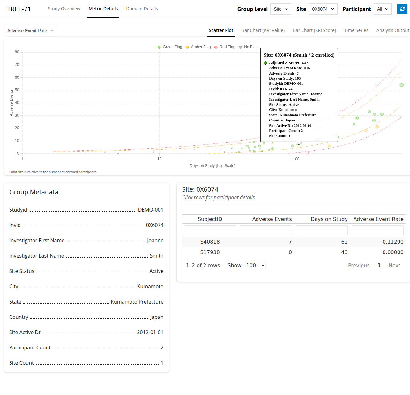Change the Show 100 rows selector
This screenshot has width=410, height=395.
point(255,265)
